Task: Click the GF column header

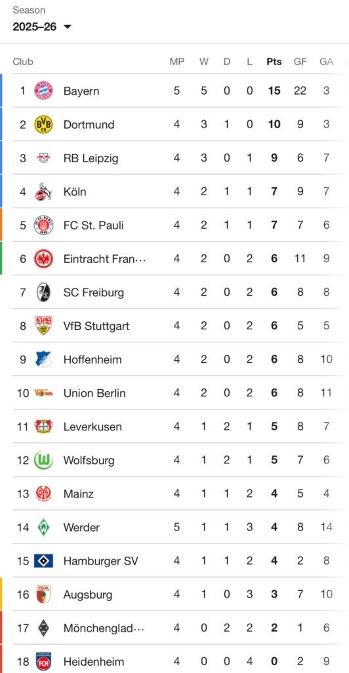Action: tap(300, 61)
